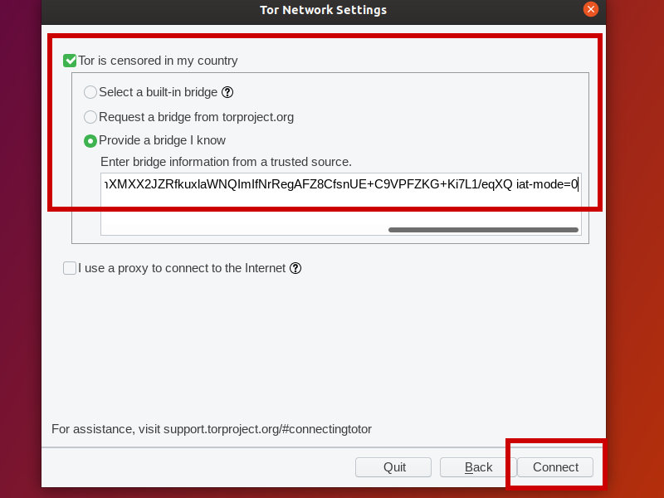Click the 'iat-mode=0' text in bridge field
Image resolution: width=664 pixels, height=498 pixels.
click(546, 184)
